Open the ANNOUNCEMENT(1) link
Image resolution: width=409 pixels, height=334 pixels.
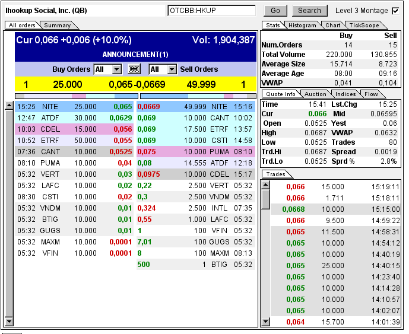(135, 55)
